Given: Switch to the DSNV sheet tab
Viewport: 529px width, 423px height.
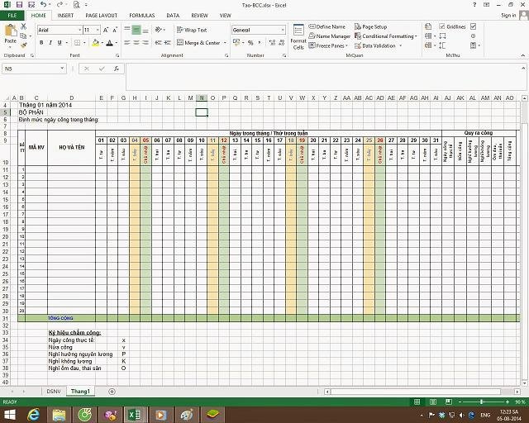Looking at the screenshot, I should click(x=54, y=392).
